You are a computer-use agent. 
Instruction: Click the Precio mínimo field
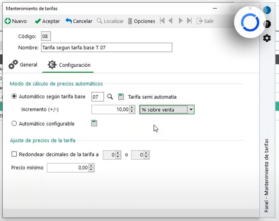click(x=68, y=168)
